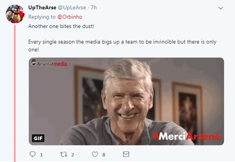The height and width of the screenshot is (162, 235).
Task: Click the likes count number 8
Action: pyautogui.click(x=104, y=155)
